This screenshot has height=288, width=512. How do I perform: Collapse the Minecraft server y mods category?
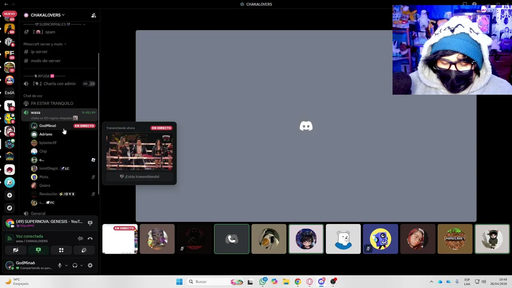[x=45, y=44]
